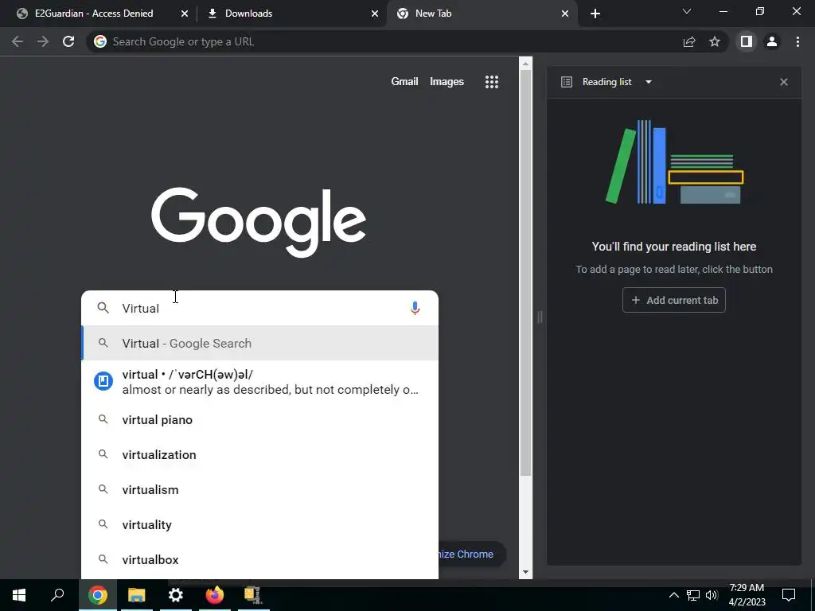This screenshot has width=815, height=611.
Task: Expand the Reading list dropdown arrow
Action: (648, 82)
